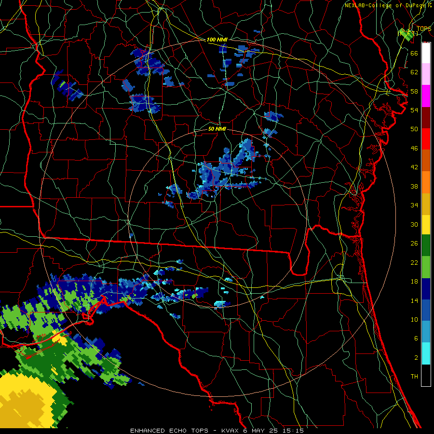Select the light green legend swatch

coord(426,267)
